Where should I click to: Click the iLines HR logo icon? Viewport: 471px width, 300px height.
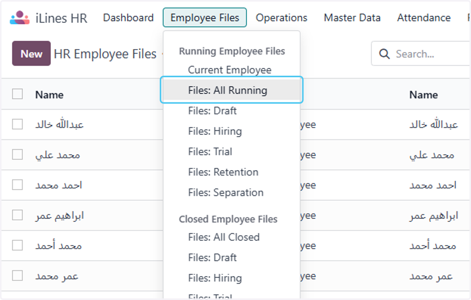20,18
